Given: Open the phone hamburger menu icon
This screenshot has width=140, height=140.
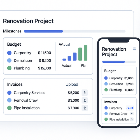Looking at the screenshot, I should click(134, 49).
